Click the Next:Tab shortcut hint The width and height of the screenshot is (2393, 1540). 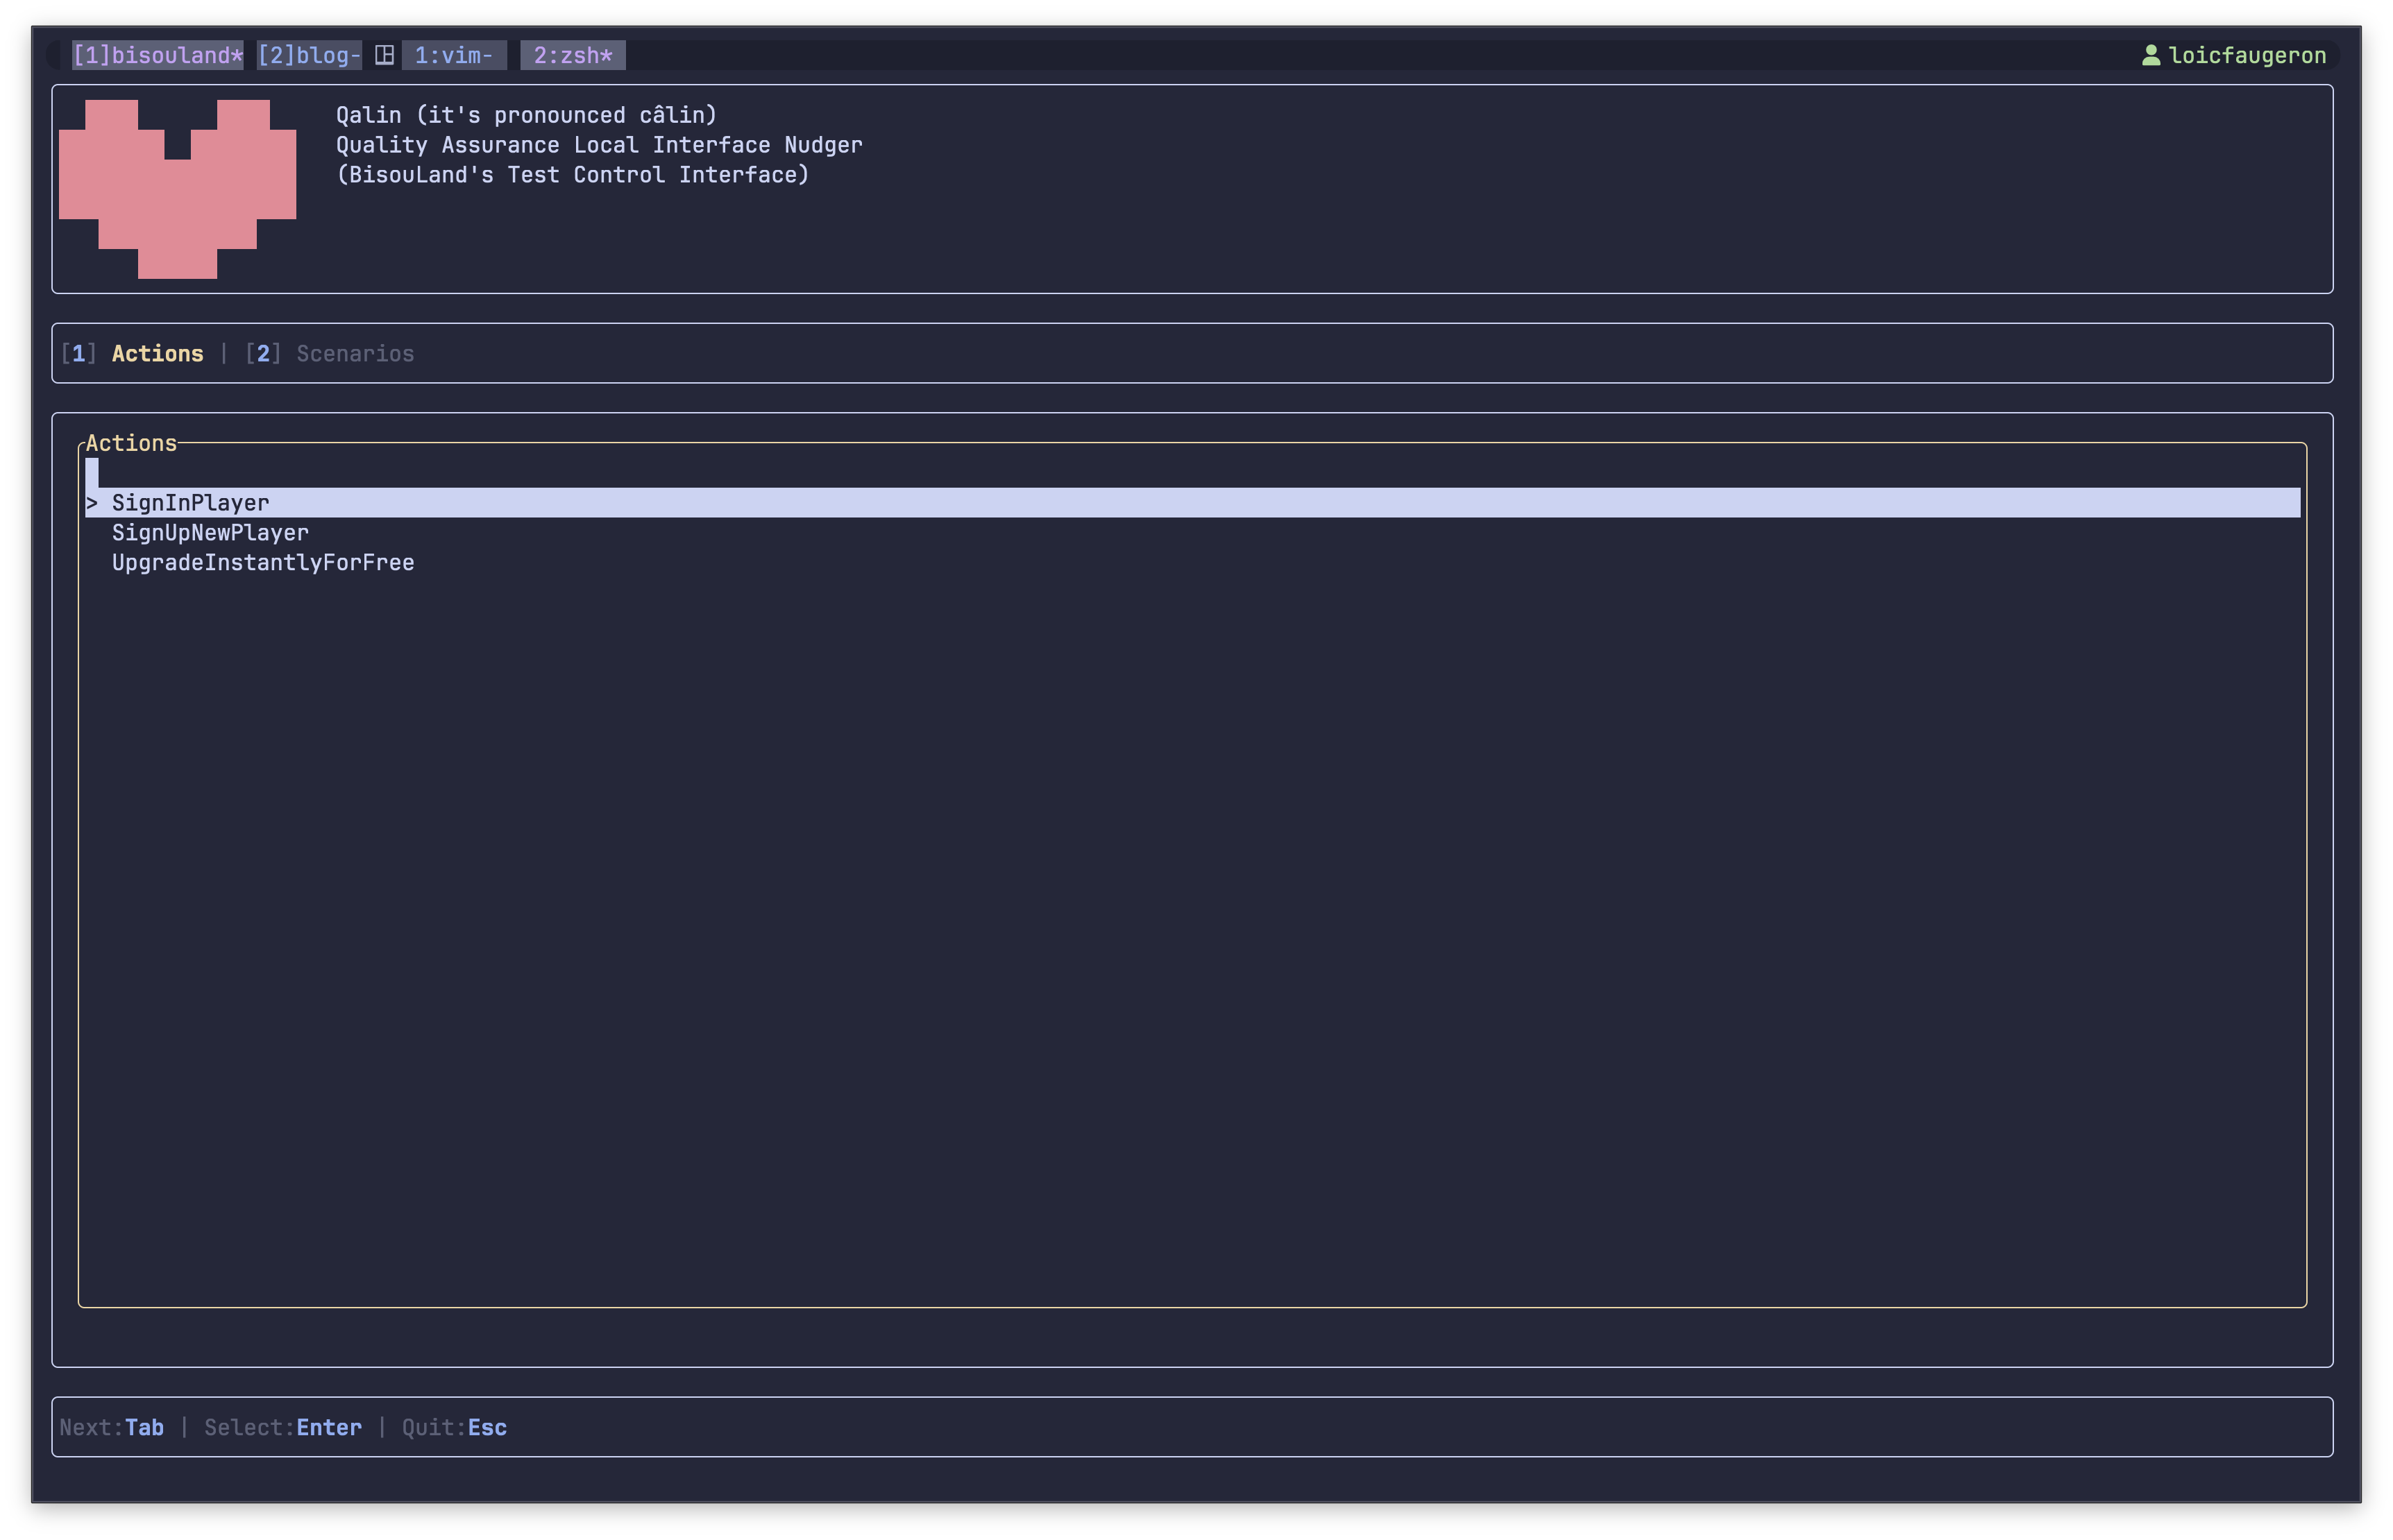111,1427
